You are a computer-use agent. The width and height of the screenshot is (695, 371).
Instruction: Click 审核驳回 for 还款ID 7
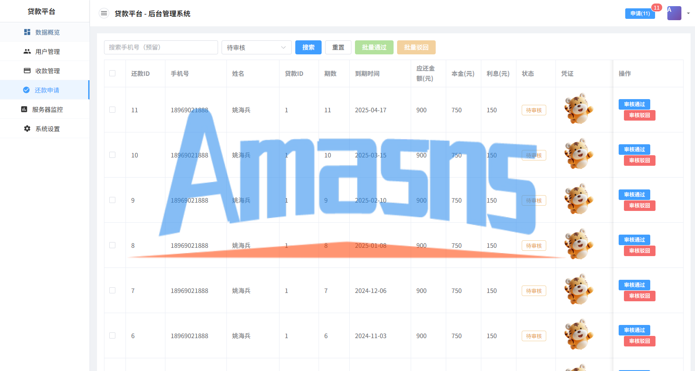(640, 296)
